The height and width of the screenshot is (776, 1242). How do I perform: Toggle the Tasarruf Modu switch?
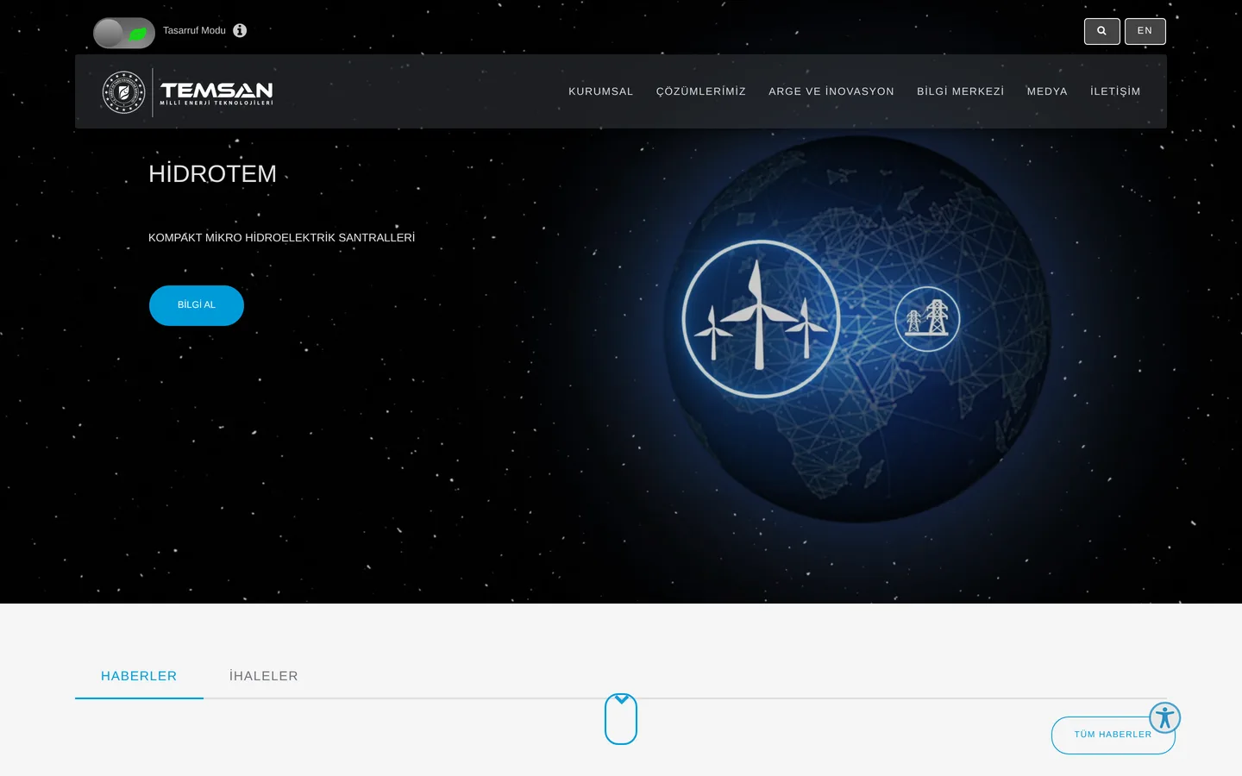[124, 33]
